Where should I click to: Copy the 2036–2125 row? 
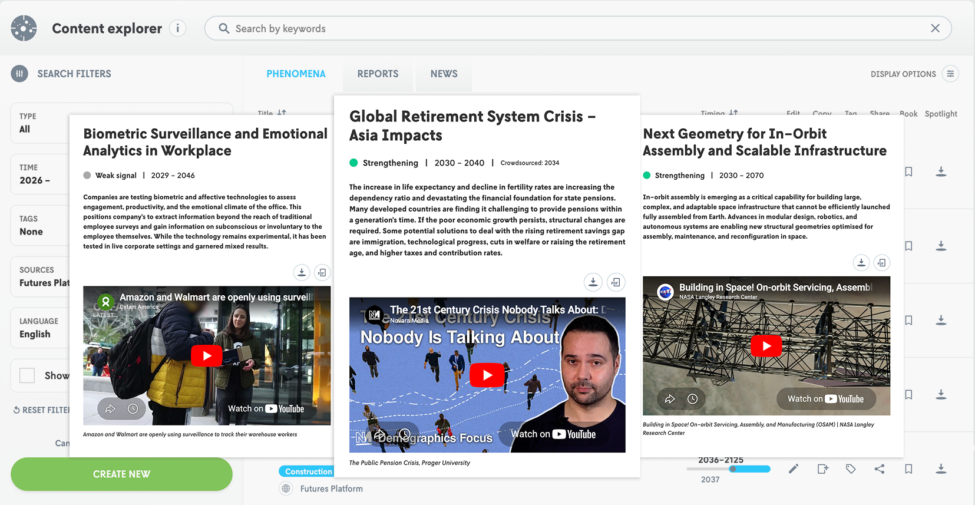(823, 469)
